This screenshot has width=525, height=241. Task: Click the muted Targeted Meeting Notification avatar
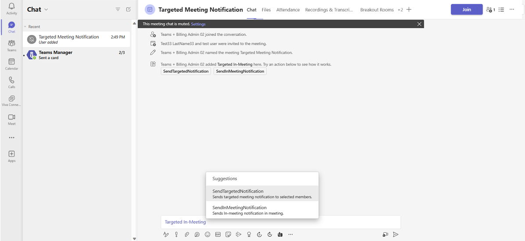(32, 39)
